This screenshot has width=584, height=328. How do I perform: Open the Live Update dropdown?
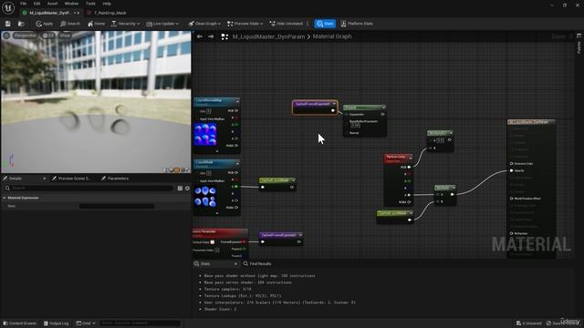click(162, 24)
